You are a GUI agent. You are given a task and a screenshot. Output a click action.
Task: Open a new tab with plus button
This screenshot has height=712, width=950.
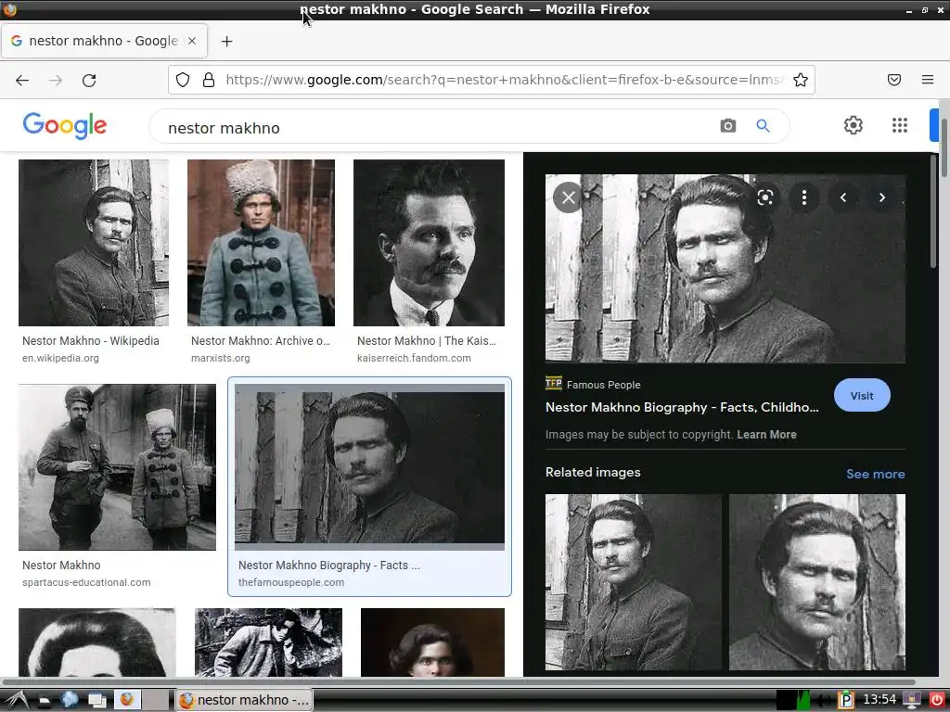226,41
